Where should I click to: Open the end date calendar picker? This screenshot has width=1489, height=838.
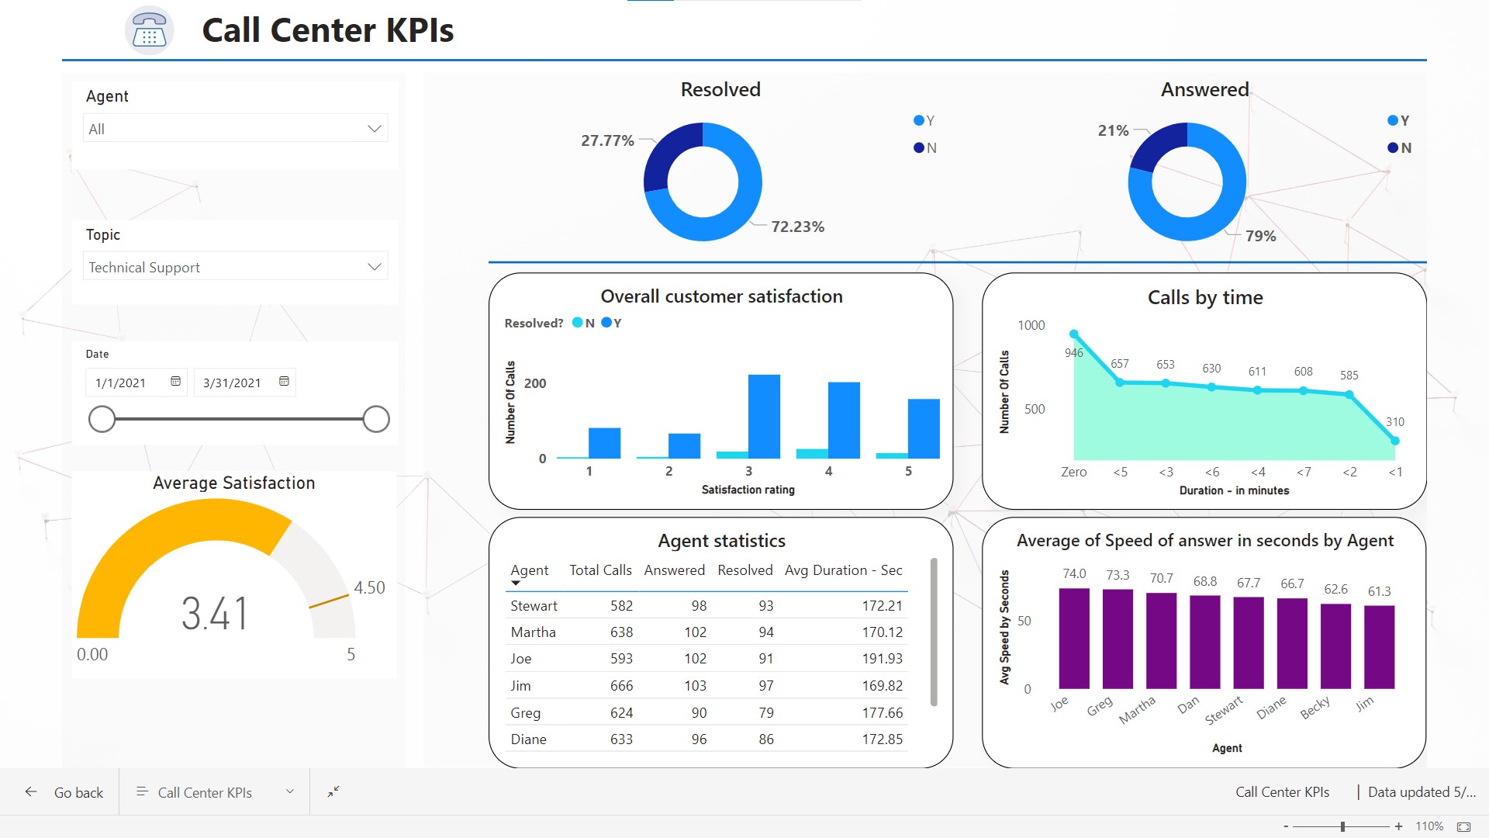[284, 382]
